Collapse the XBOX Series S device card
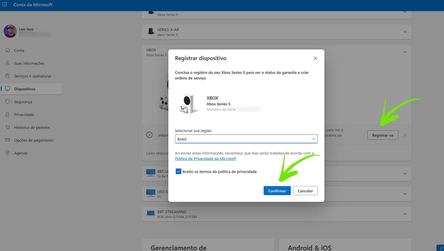The height and width of the screenshot is (251, 444). [405, 52]
